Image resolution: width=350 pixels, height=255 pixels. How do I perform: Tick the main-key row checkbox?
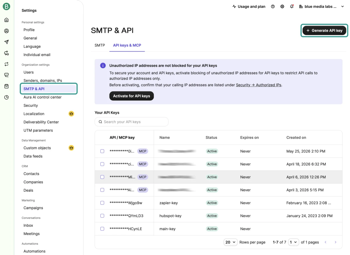pos(102,229)
